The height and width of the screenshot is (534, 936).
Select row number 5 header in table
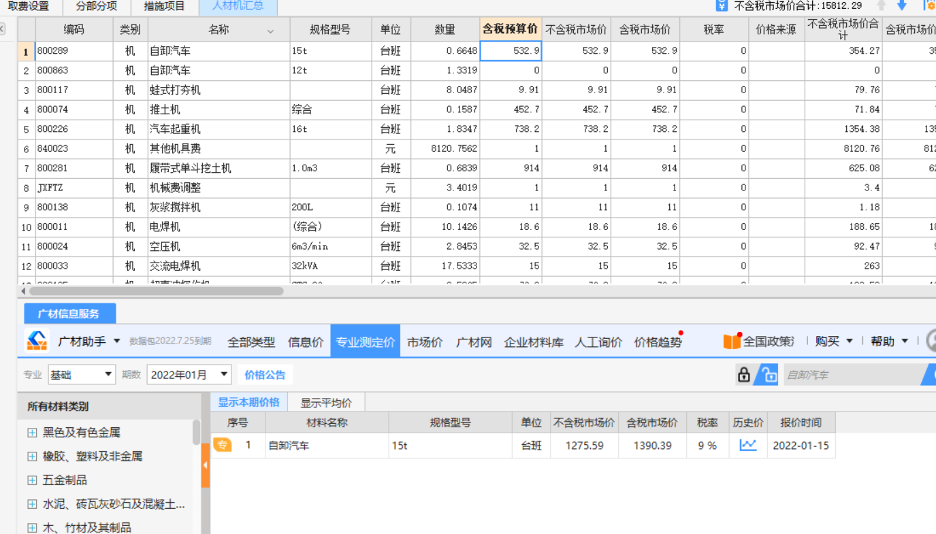pyautogui.click(x=27, y=129)
